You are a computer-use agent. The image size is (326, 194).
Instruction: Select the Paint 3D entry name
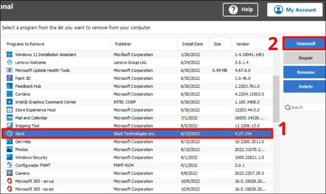[x=23, y=78]
